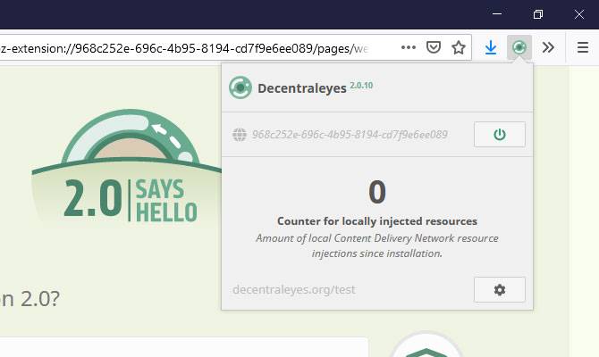Open the page actions three-dot menu

point(409,47)
